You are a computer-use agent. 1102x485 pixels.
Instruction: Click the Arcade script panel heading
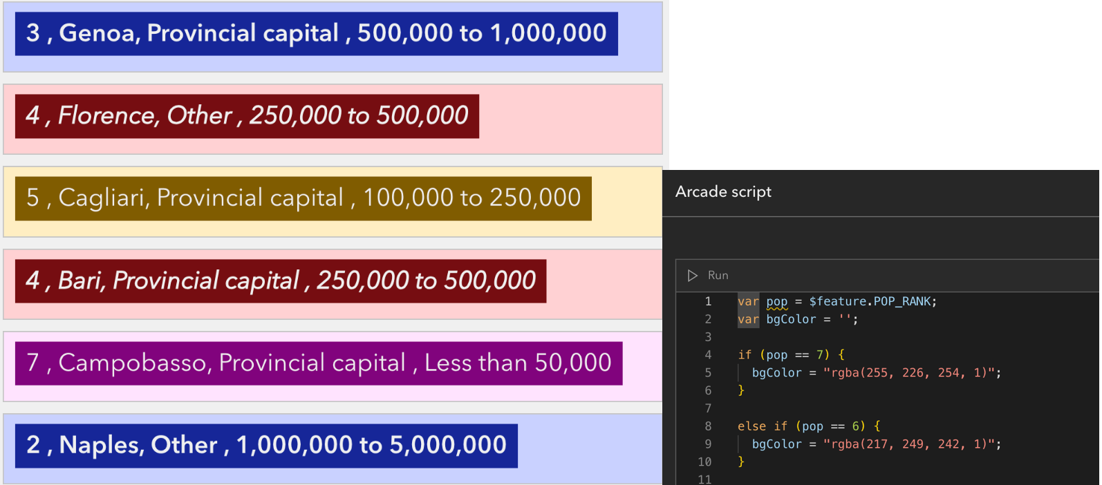[723, 192]
